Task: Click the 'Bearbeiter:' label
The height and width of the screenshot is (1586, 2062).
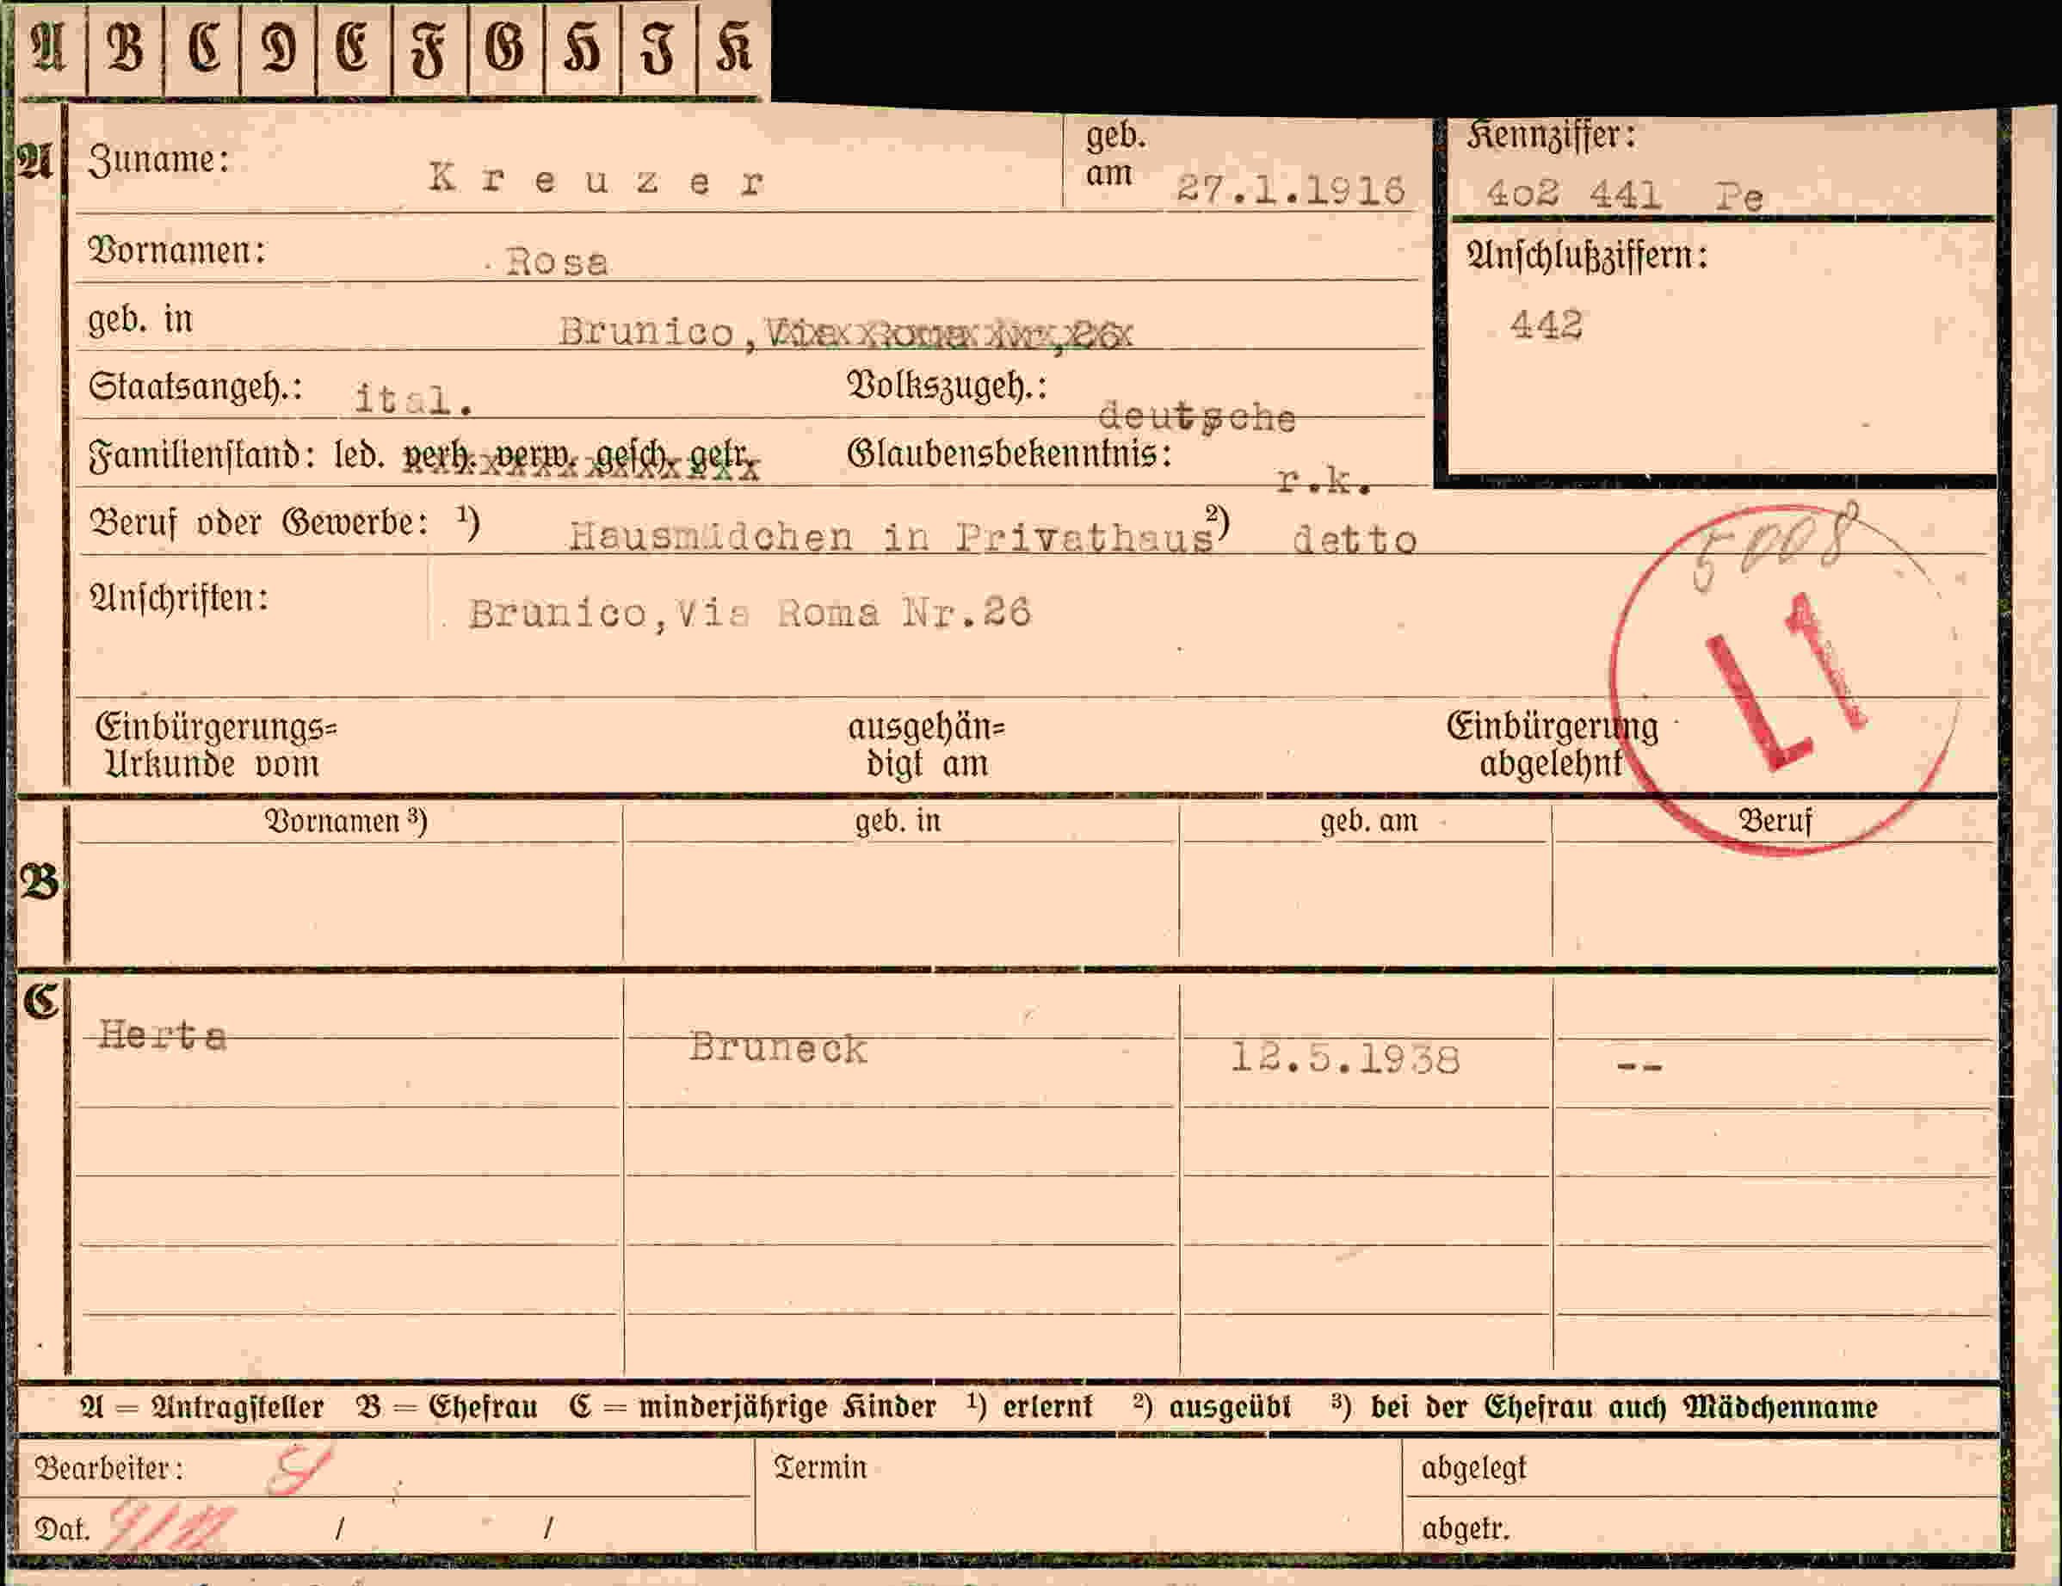Action: point(108,1468)
